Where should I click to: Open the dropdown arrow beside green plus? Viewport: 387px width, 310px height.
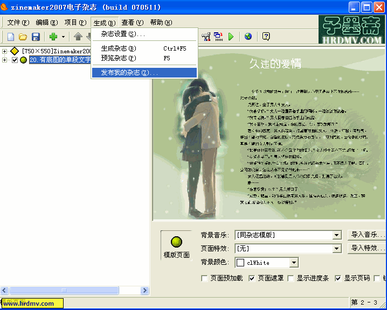tap(63, 37)
